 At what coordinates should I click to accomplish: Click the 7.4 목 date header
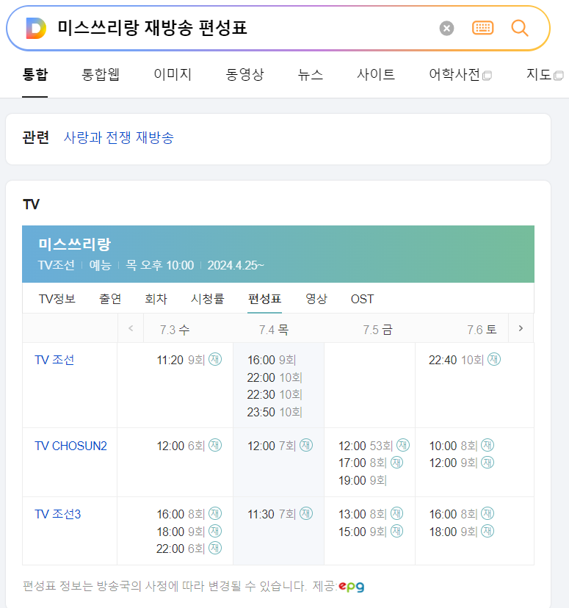[274, 330]
